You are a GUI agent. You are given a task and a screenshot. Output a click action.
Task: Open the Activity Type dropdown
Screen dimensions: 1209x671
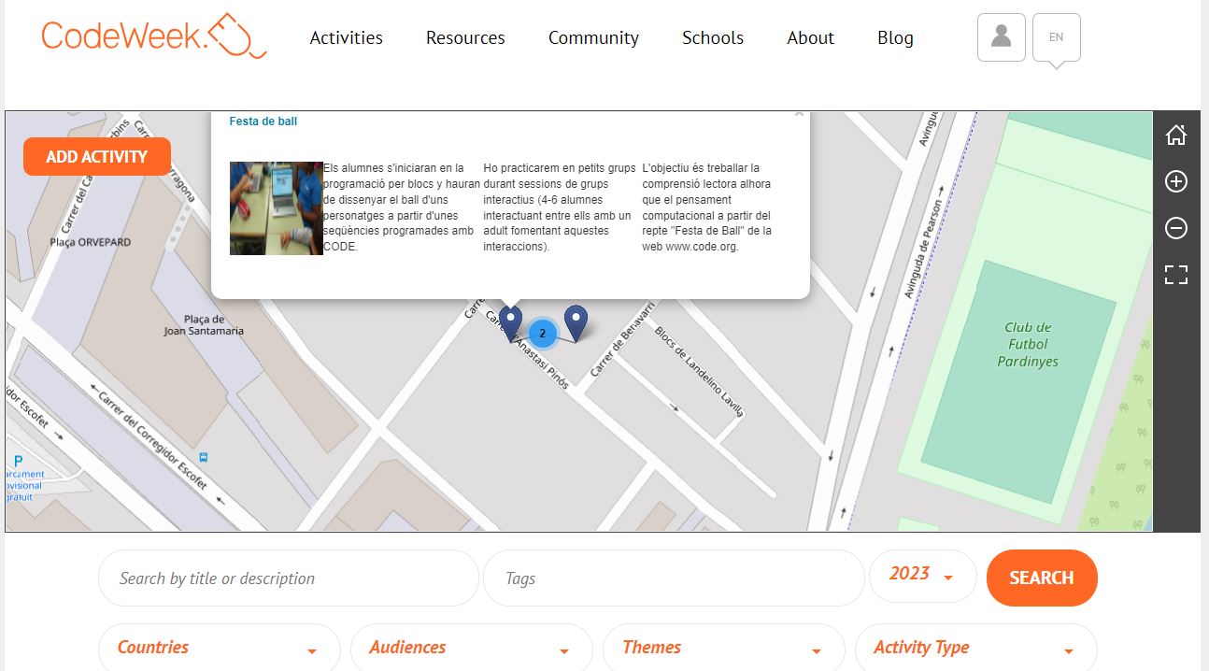(975, 648)
